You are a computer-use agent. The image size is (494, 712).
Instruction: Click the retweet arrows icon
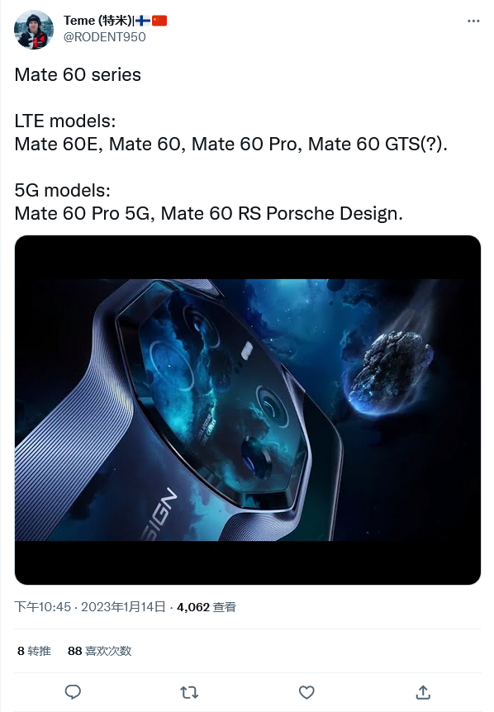click(x=189, y=692)
